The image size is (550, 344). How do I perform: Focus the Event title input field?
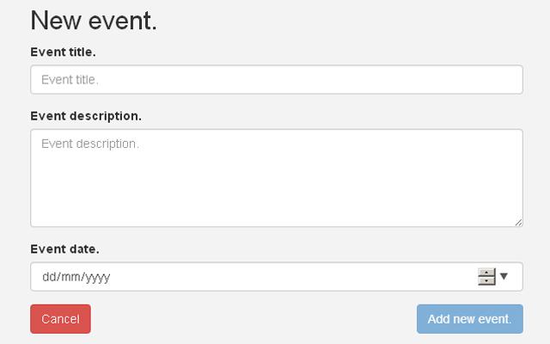(277, 80)
